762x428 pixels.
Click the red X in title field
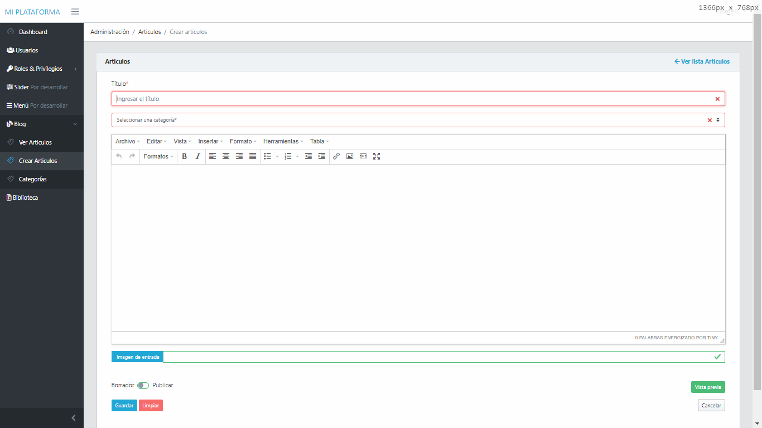(x=717, y=99)
